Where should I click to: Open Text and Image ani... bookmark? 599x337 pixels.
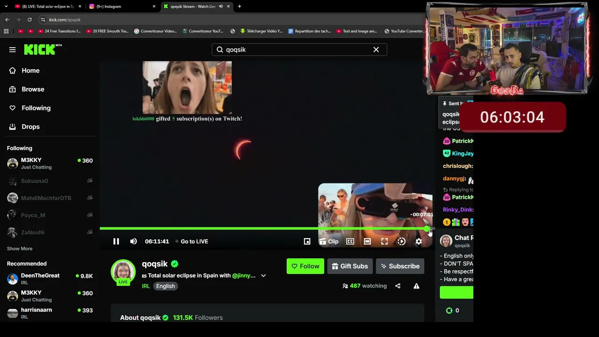356,31
